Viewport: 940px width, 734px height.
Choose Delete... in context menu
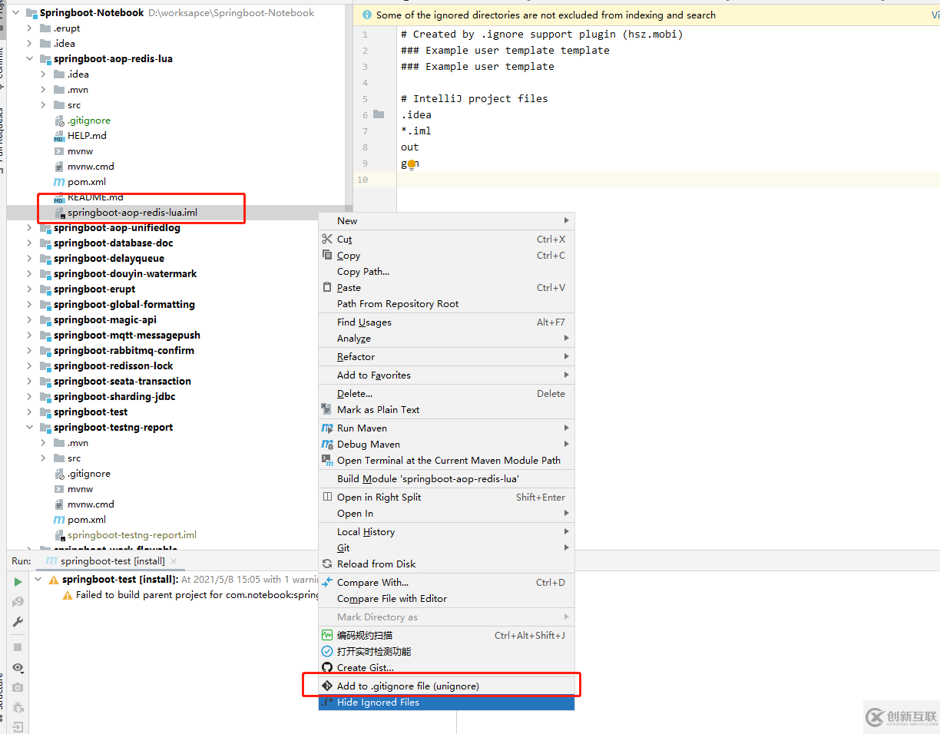[446, 394]
